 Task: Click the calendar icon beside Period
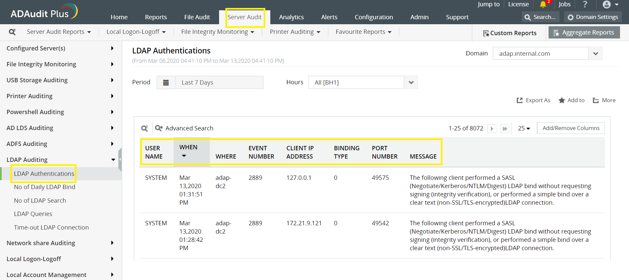166,83
